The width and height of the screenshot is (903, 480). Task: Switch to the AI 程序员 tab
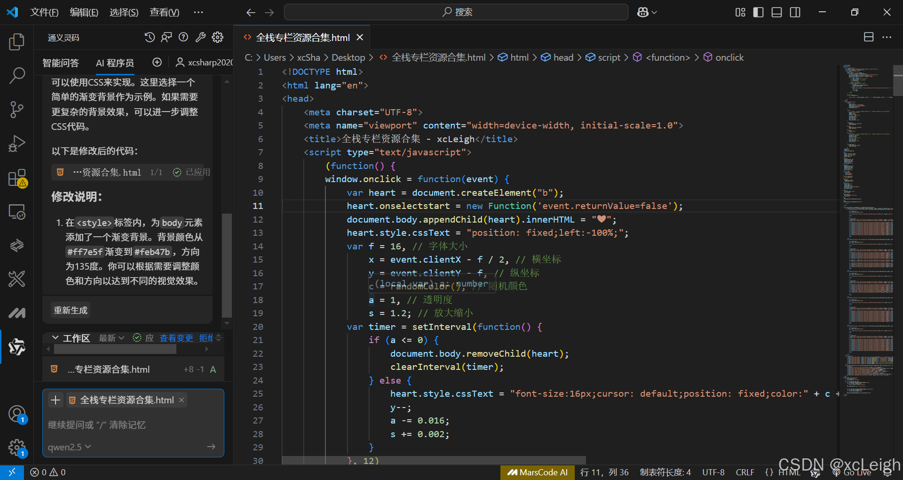pyautogui.click(x=115, y=63)
